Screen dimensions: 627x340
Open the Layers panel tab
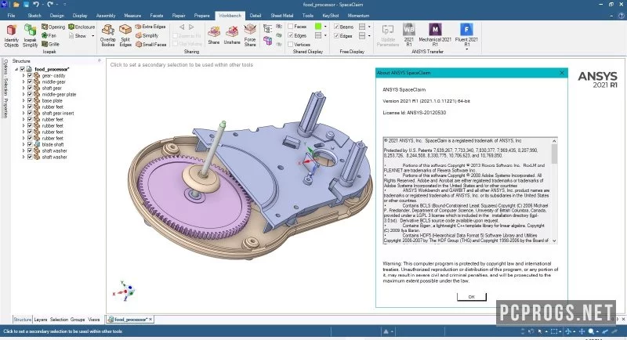coord(41,320)
